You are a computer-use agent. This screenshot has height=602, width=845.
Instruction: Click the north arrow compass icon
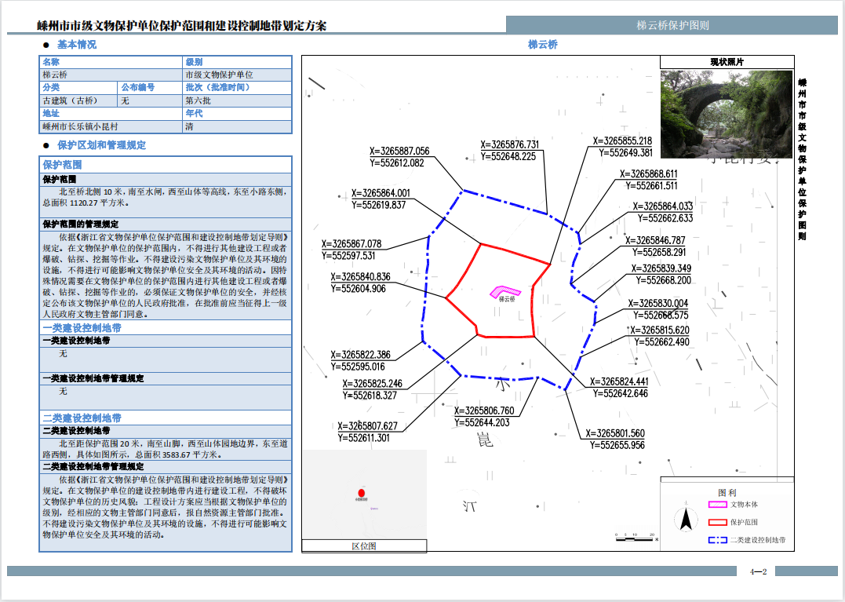click(x=686, y=519)
